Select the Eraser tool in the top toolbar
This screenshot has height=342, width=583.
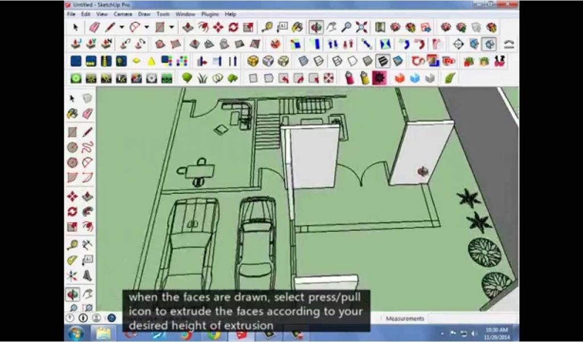click(95, 27)
